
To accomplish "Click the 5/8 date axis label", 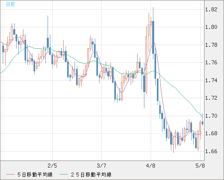I will (200, 166).
